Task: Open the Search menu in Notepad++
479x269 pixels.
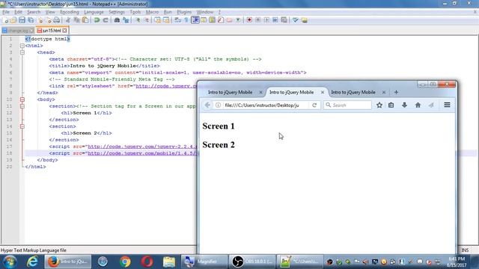Action: pyautogui.click(x=34, y=12)
